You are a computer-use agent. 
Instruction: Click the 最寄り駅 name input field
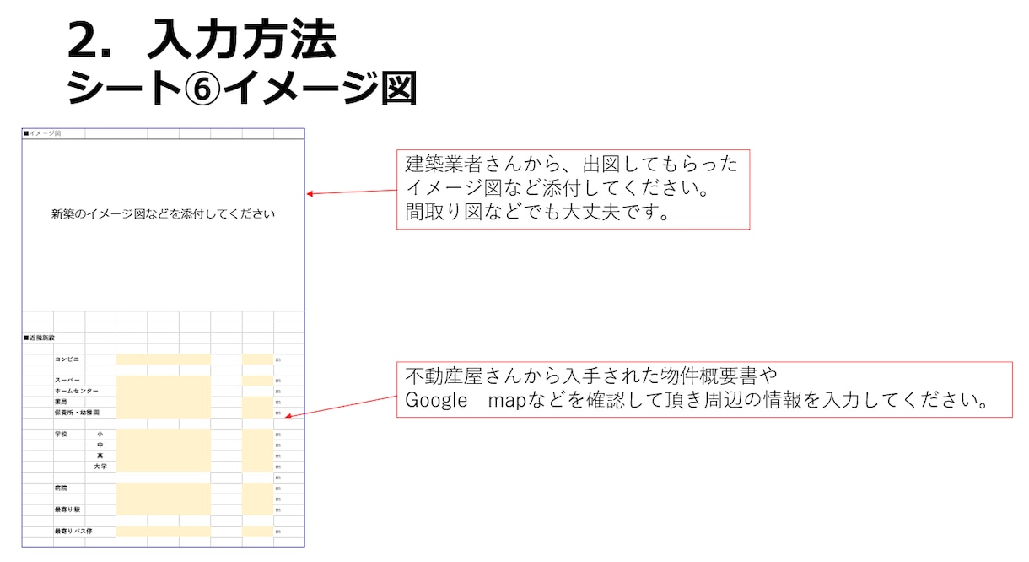(164, 510)
